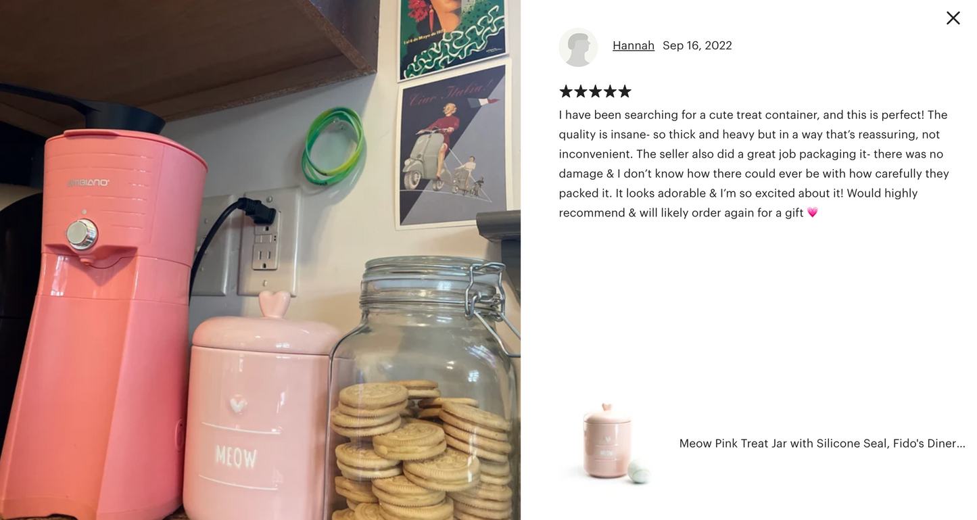Click the heart-shaped knob on the jar lid
Viewport: 977px width, 520px height.
point(274,304)
